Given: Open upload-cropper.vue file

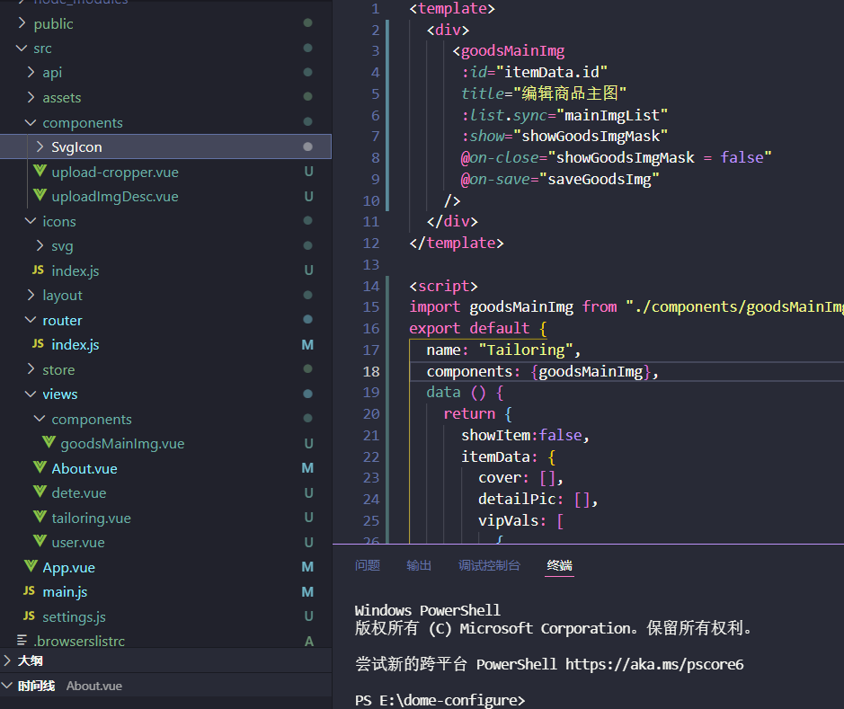Looking at the screenshot, I should [x=115, y=173].
